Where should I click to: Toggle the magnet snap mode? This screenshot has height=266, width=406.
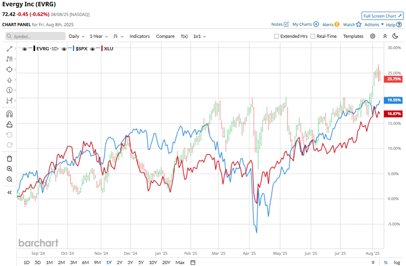[x=10, y=114]
